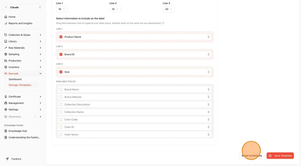Open the Claude workspace switcher
The width and height of the screenshot is (301, 166).
point(23,8)
